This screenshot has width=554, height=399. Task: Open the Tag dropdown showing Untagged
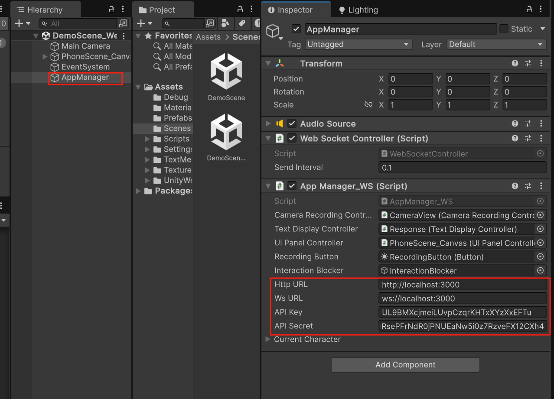[358, 44]
